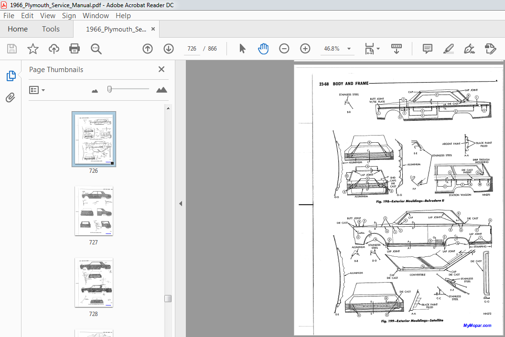Screen dimensions: 505x337
Task: Click the Stamp tool icon
Action: (490, 49)
